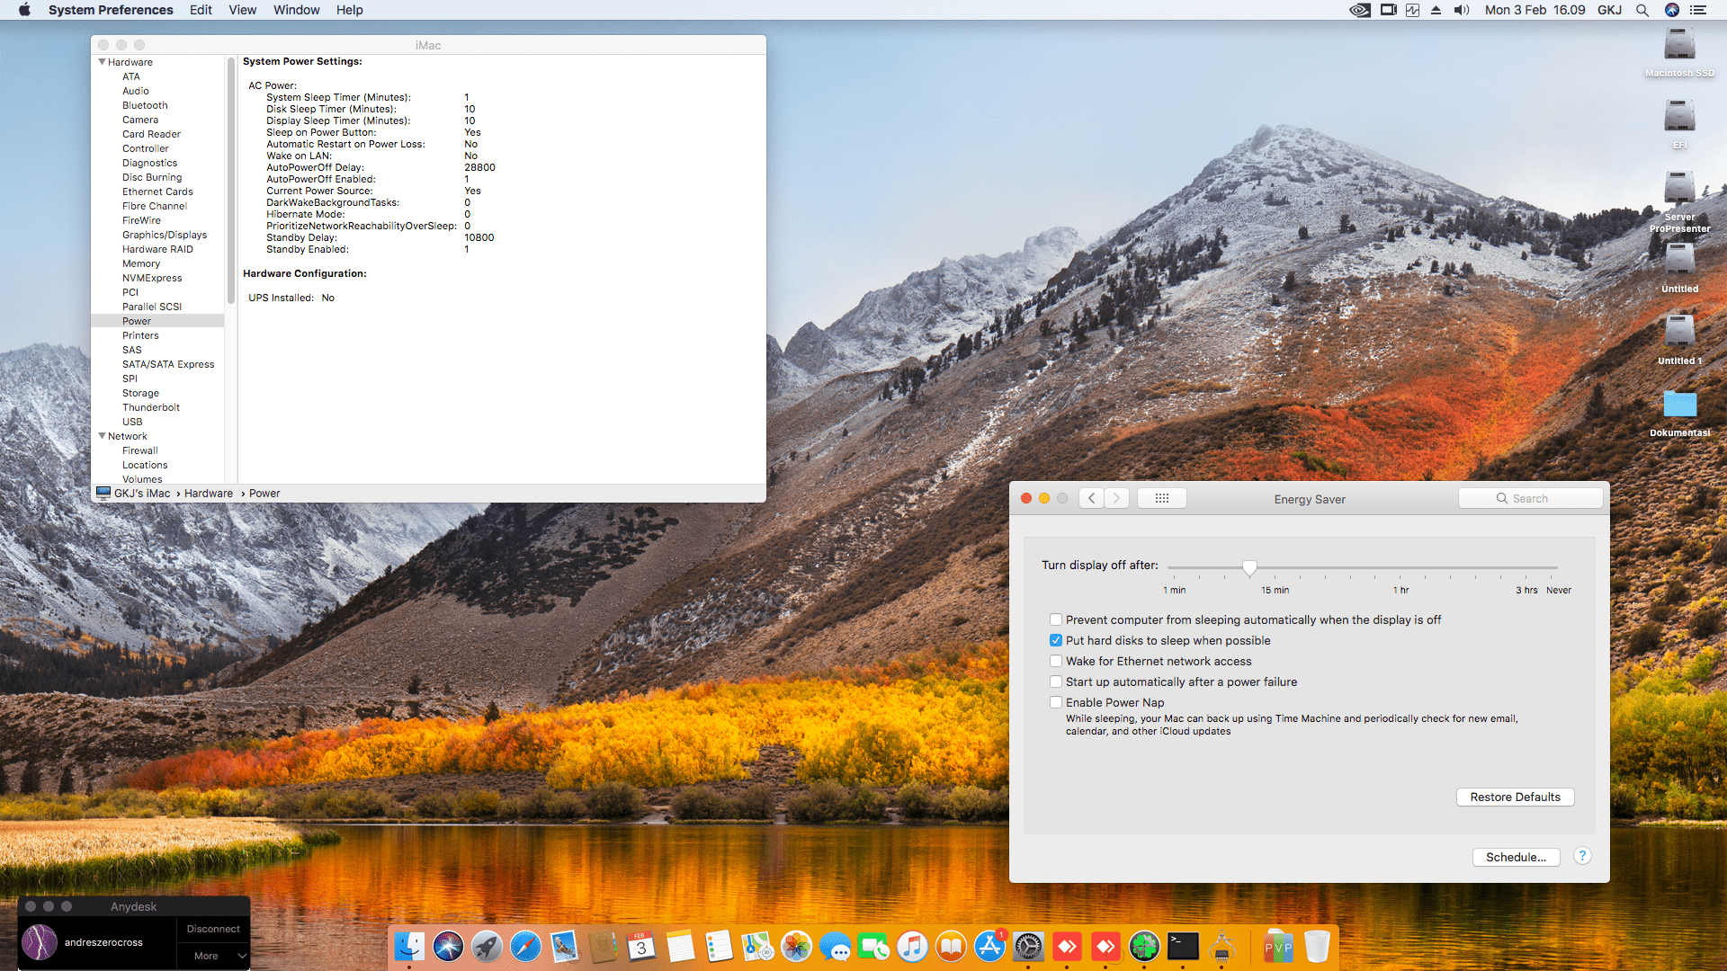Click the display off slider handle
Image resolution: width=1727 pixels, height=971 pixels.
tap(1249, 567)
